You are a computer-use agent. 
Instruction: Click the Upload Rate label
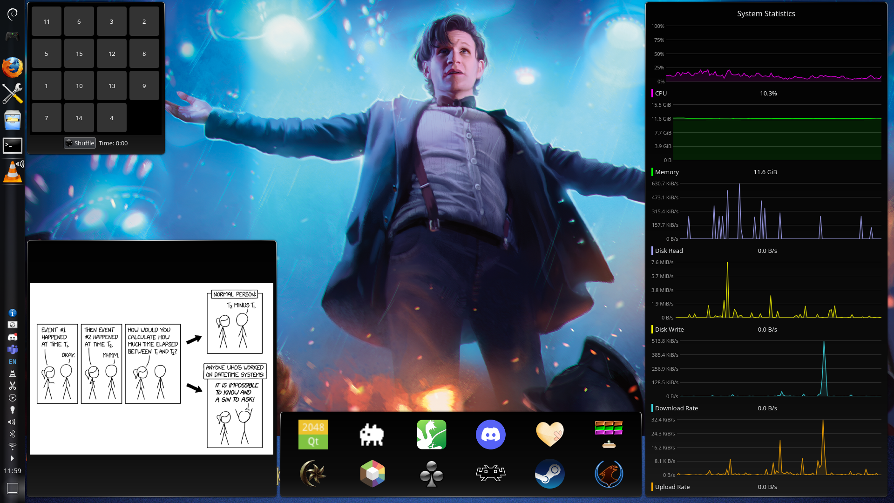[x=672, y=487]
